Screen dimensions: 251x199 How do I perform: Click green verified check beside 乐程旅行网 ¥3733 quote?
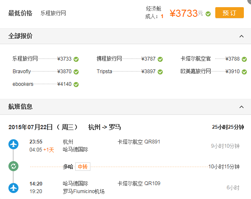[76, 59]
